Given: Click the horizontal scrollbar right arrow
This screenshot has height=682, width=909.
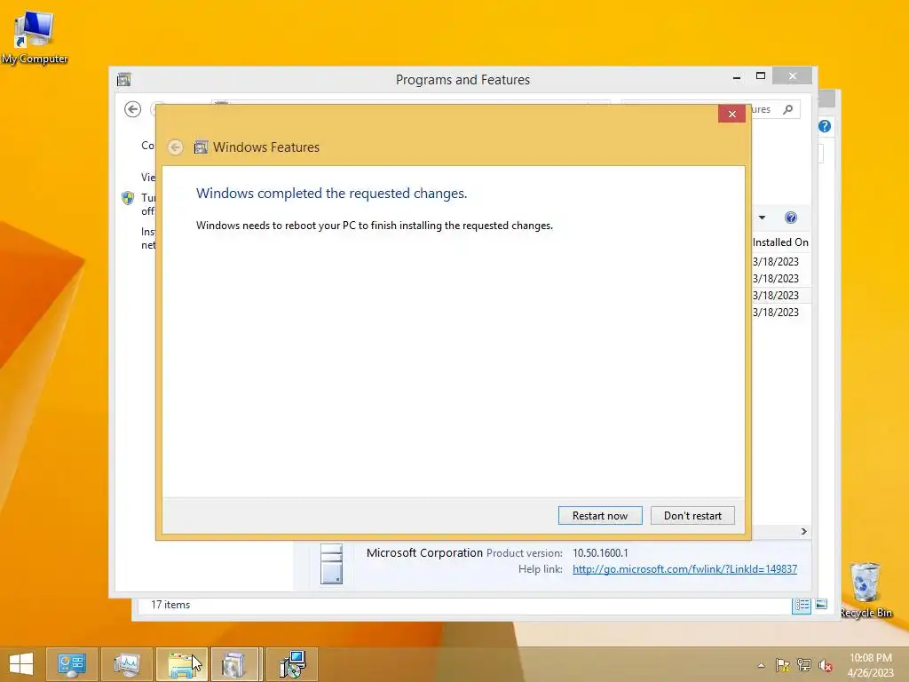Looking at the screenshot, I should tap(803, 531).
